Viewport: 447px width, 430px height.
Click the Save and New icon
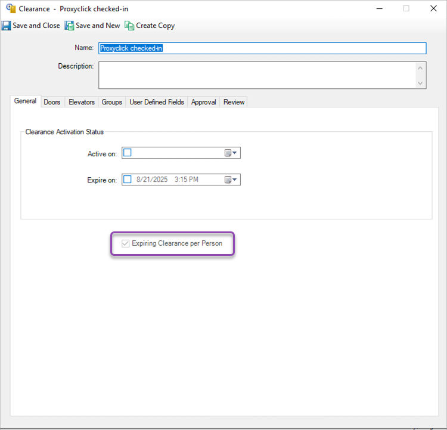point(69,26)
